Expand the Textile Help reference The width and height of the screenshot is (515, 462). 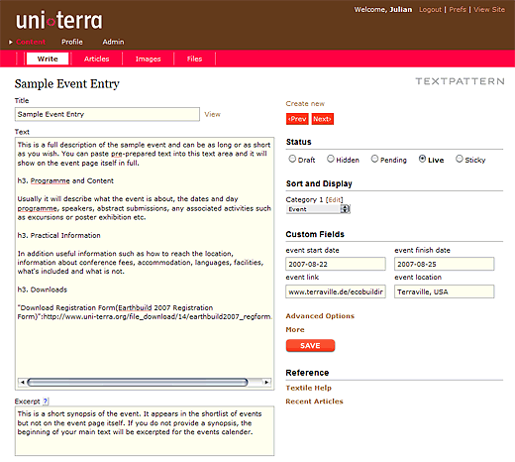point(309,388)
